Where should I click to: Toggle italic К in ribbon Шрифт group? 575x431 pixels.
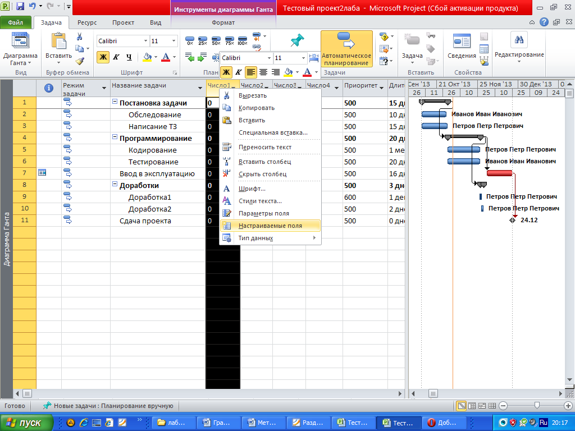(x=116, y=57)
